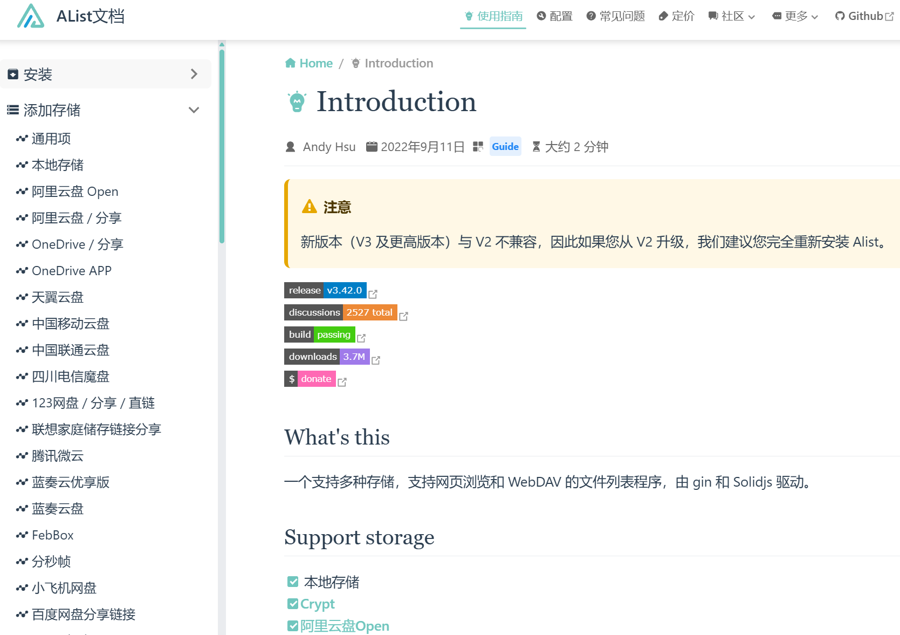Image resolution: width=900 pixels, height=635 pixels.
Task: Click the build passing badge
Action: pyautogui.click(x=320, y=334)
